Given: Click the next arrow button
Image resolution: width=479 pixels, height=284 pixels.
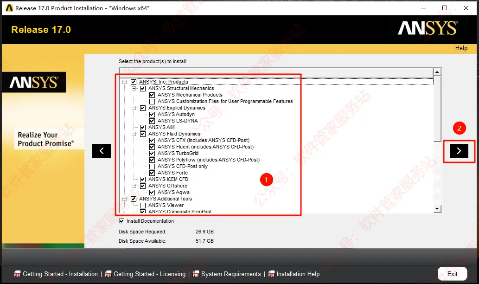Looking at the screenshot, I should tap(459, 151).
